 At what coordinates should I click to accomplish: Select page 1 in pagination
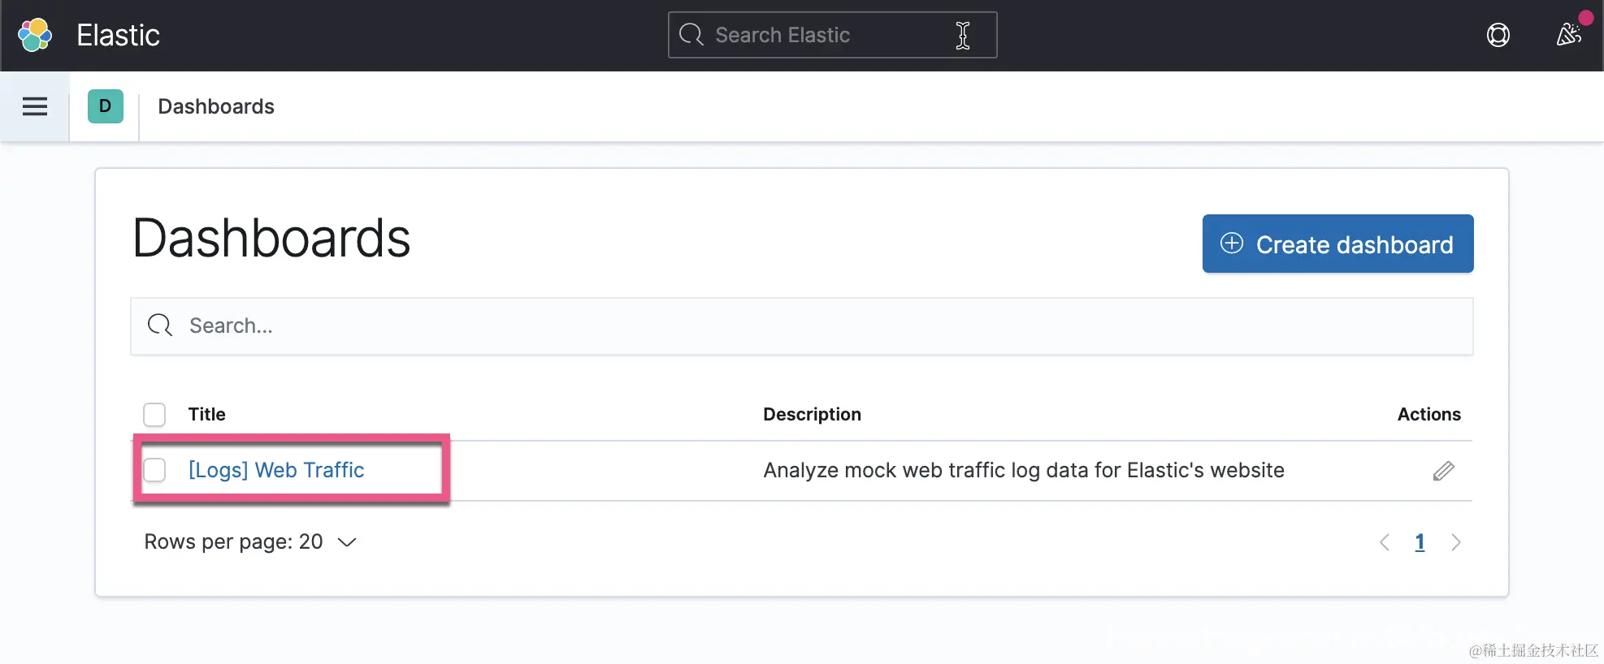1420,542
